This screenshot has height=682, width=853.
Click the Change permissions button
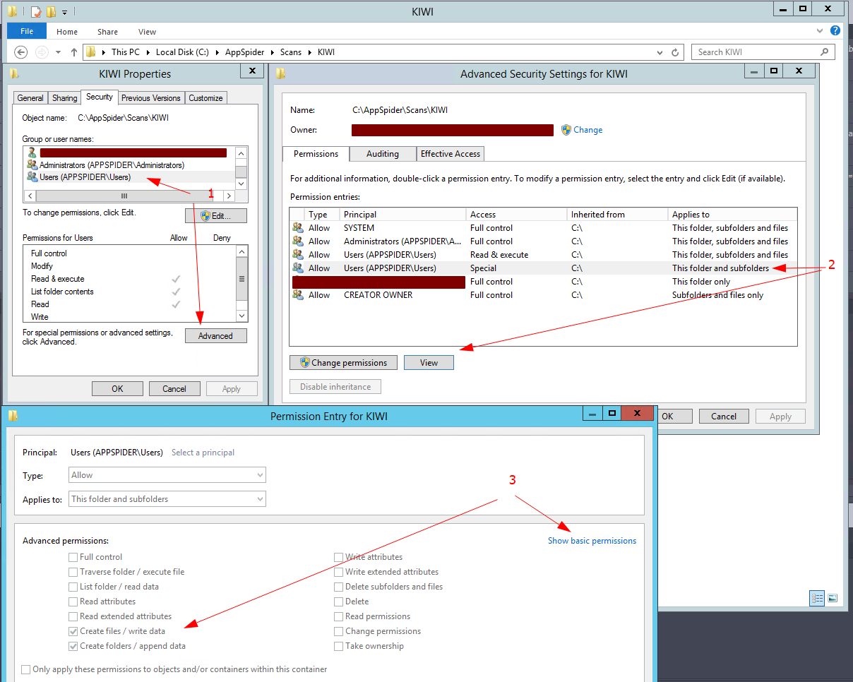coord(344,363)
